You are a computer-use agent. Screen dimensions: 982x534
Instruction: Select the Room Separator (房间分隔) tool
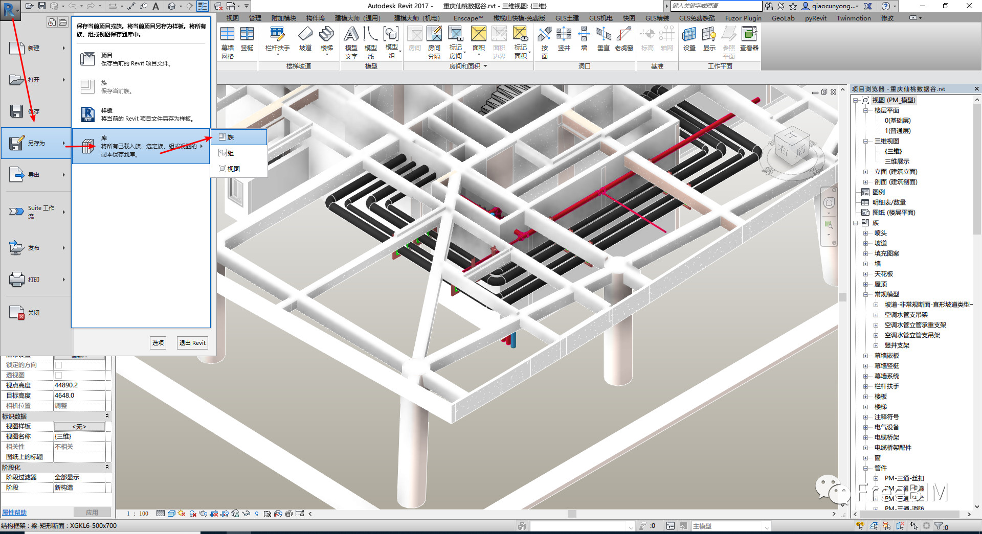[434, 43]
